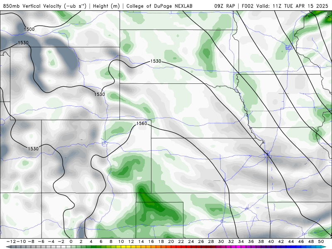This screenshot has width=332, height=249.
Task: Click the -12 value on the color scale
Action: point(11,242)
